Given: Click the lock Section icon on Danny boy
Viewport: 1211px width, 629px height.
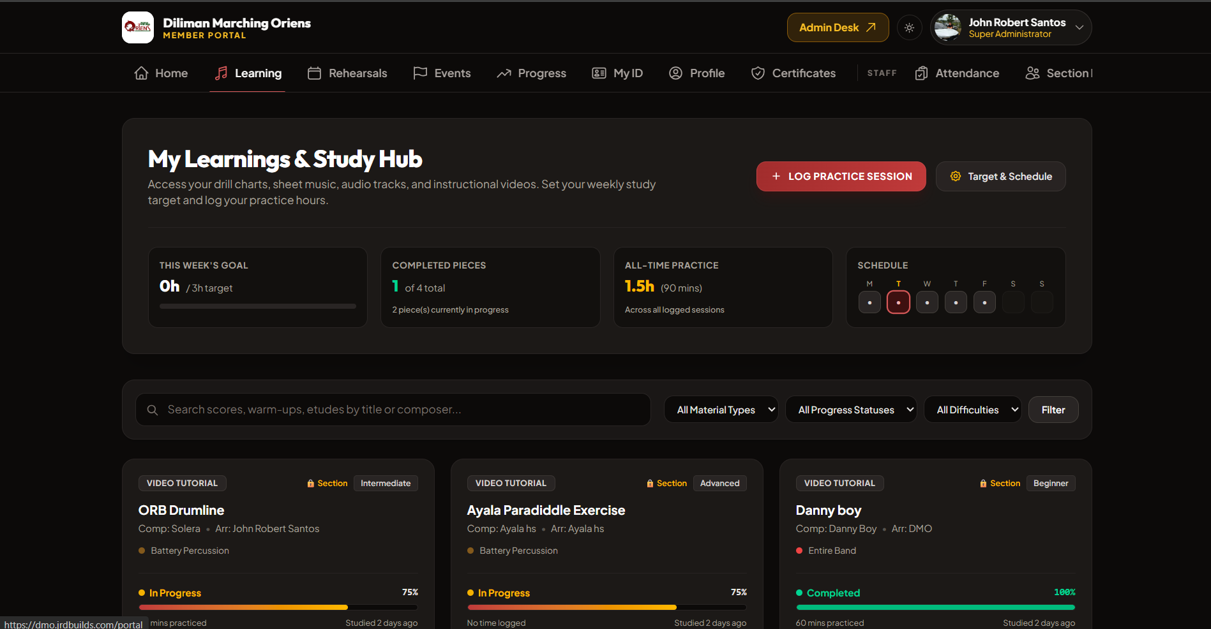Looking at the screenshot, I should point(983,484).
